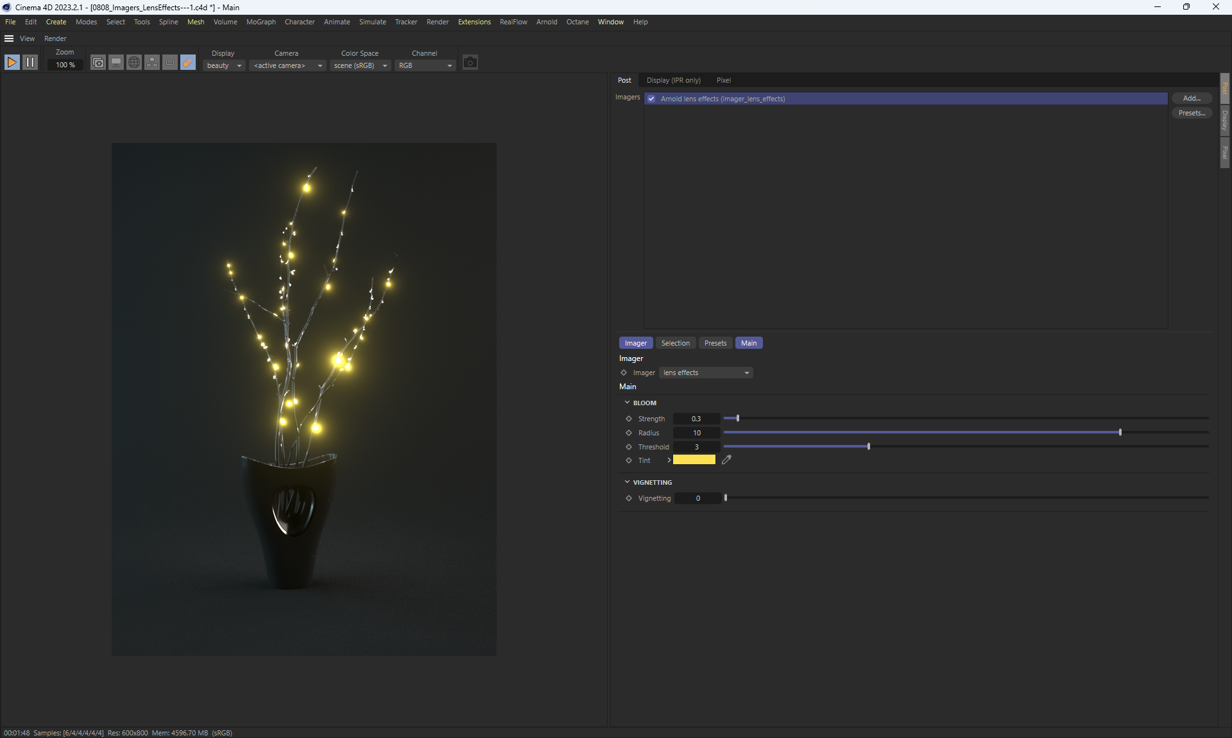Uncheck the Arnold lens effects imager checkbox

651,99
